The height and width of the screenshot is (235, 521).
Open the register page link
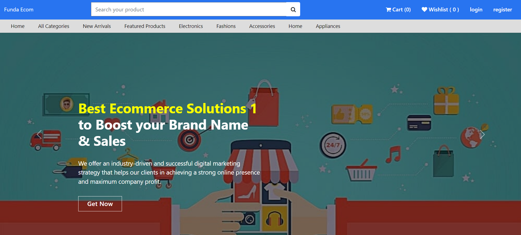[x=502, y=9]
